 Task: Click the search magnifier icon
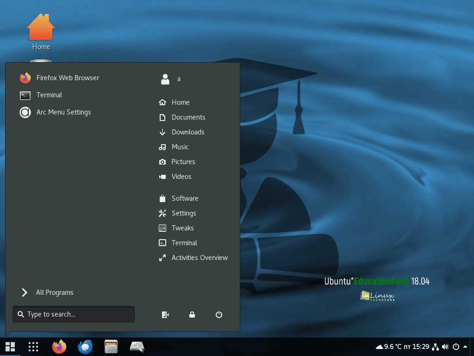(x=20, y=314)
